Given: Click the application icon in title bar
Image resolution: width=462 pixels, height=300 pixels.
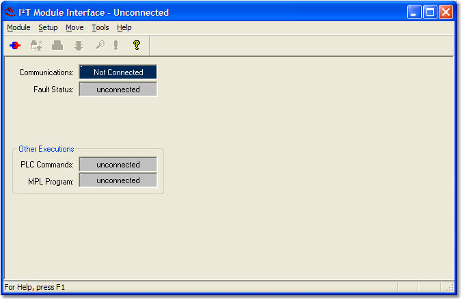Looking at the screenshot, I should 10,12.
